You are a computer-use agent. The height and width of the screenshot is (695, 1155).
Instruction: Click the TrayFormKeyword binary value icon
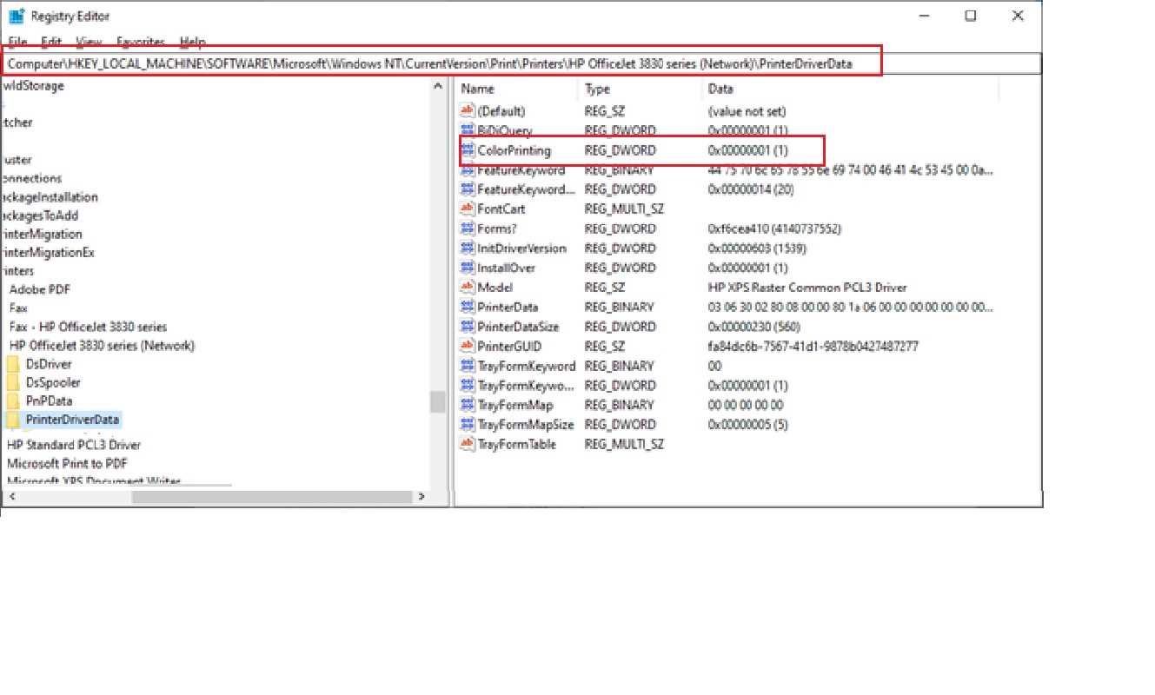click(x=468, y=366)
